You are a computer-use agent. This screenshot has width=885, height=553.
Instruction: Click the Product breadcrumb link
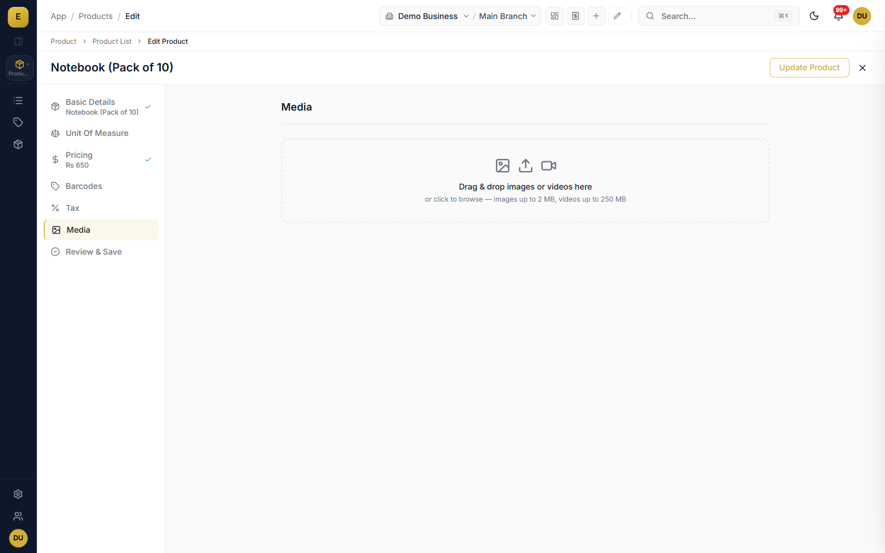[x=63, y=41]
